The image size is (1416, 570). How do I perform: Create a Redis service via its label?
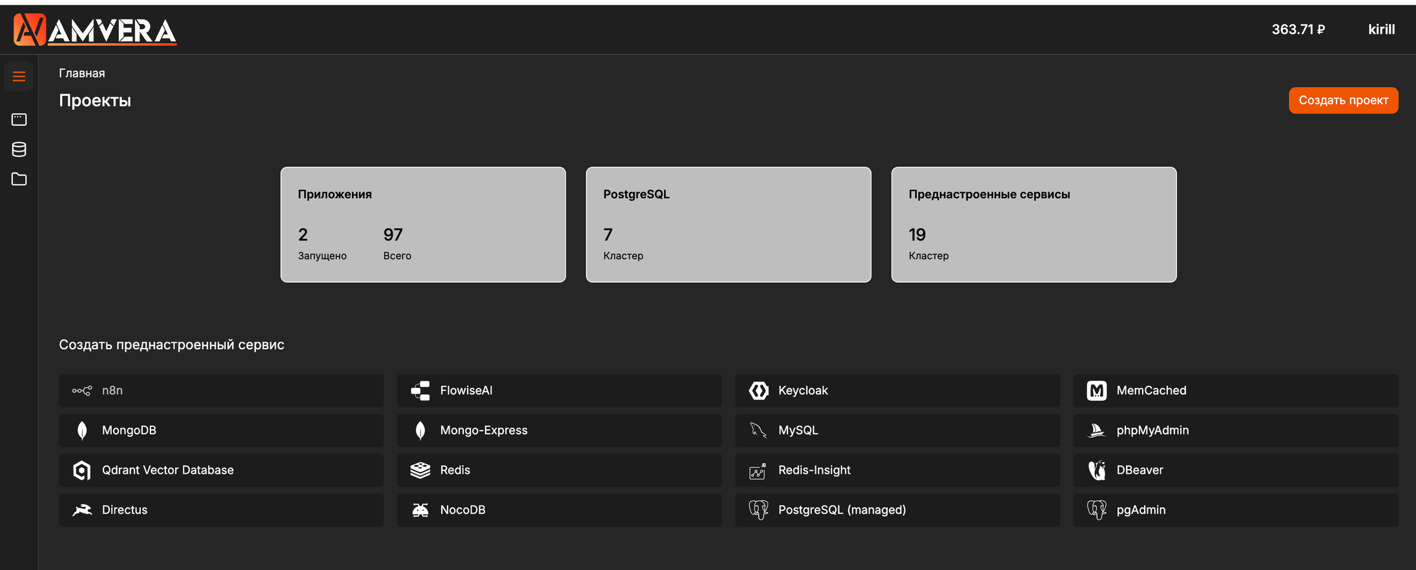click(455, 470)
